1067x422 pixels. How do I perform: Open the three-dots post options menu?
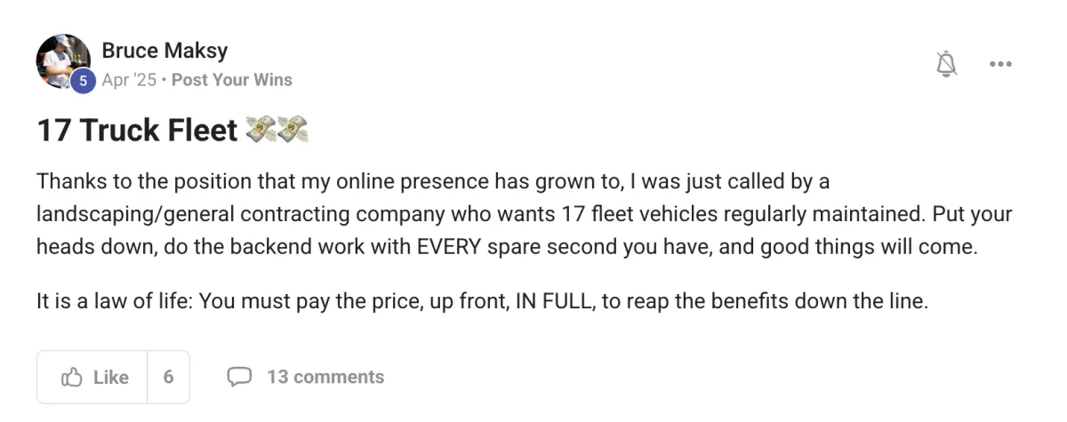1000,64
